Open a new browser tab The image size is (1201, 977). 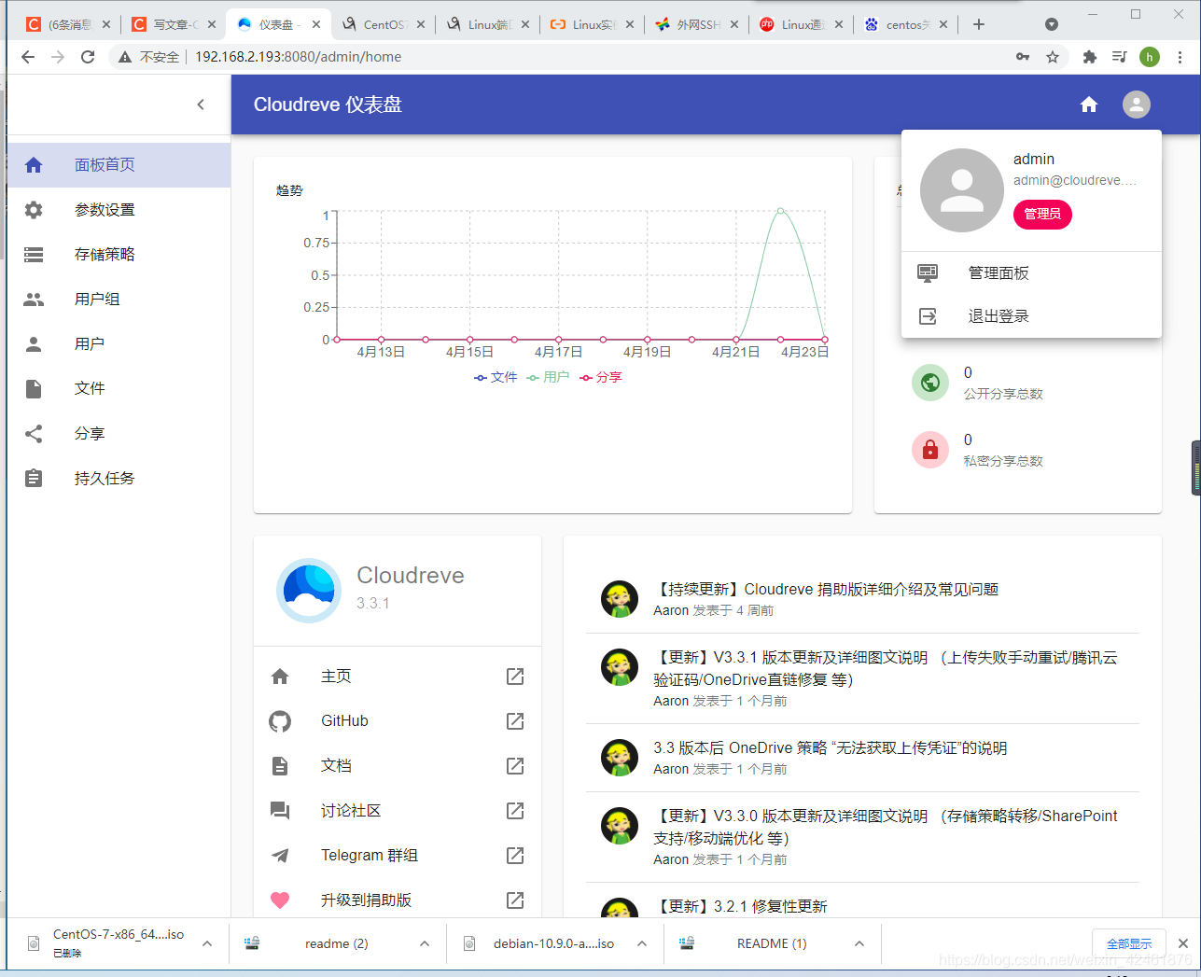point(979,24)
